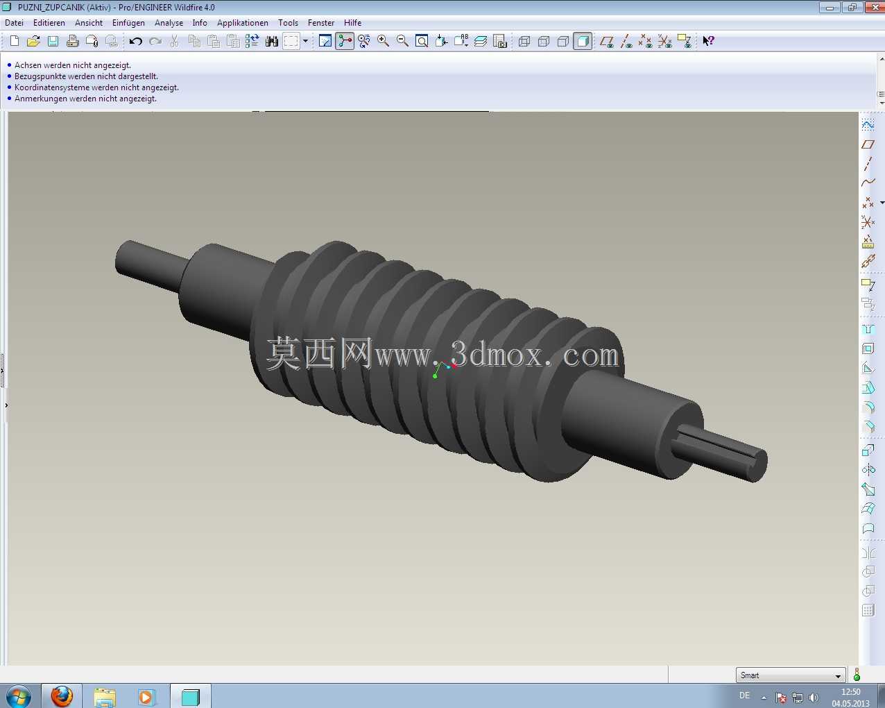Toggle datum points display
This screenshot has width=885, height=708.
[x=646, y=41]
